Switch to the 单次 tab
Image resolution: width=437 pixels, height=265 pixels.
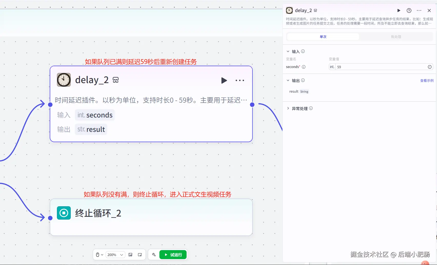[323, 37]
